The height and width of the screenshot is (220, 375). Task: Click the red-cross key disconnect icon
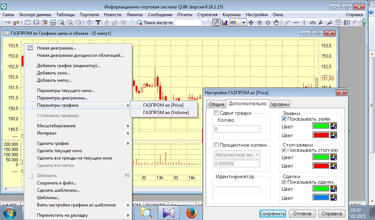[x=16, y=23]
